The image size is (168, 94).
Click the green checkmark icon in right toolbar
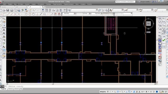pyautogui.click(x=164, y=40)
